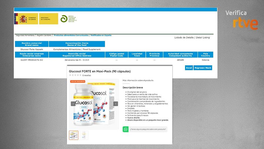
Task: Click the discount badge on product image
Action: (78, 81)
